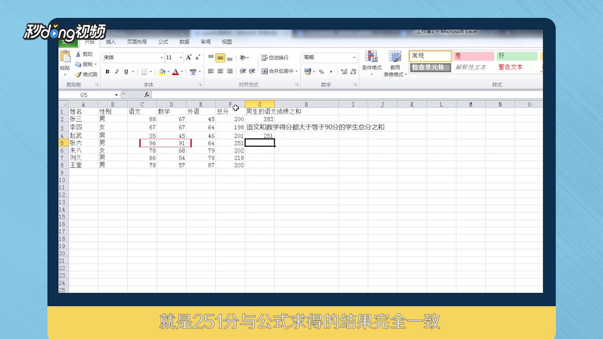Image resolution: width=603 pixels, height=339 pixels.
Task: Increase font size with the large A
Action: [x=188, y=57]
